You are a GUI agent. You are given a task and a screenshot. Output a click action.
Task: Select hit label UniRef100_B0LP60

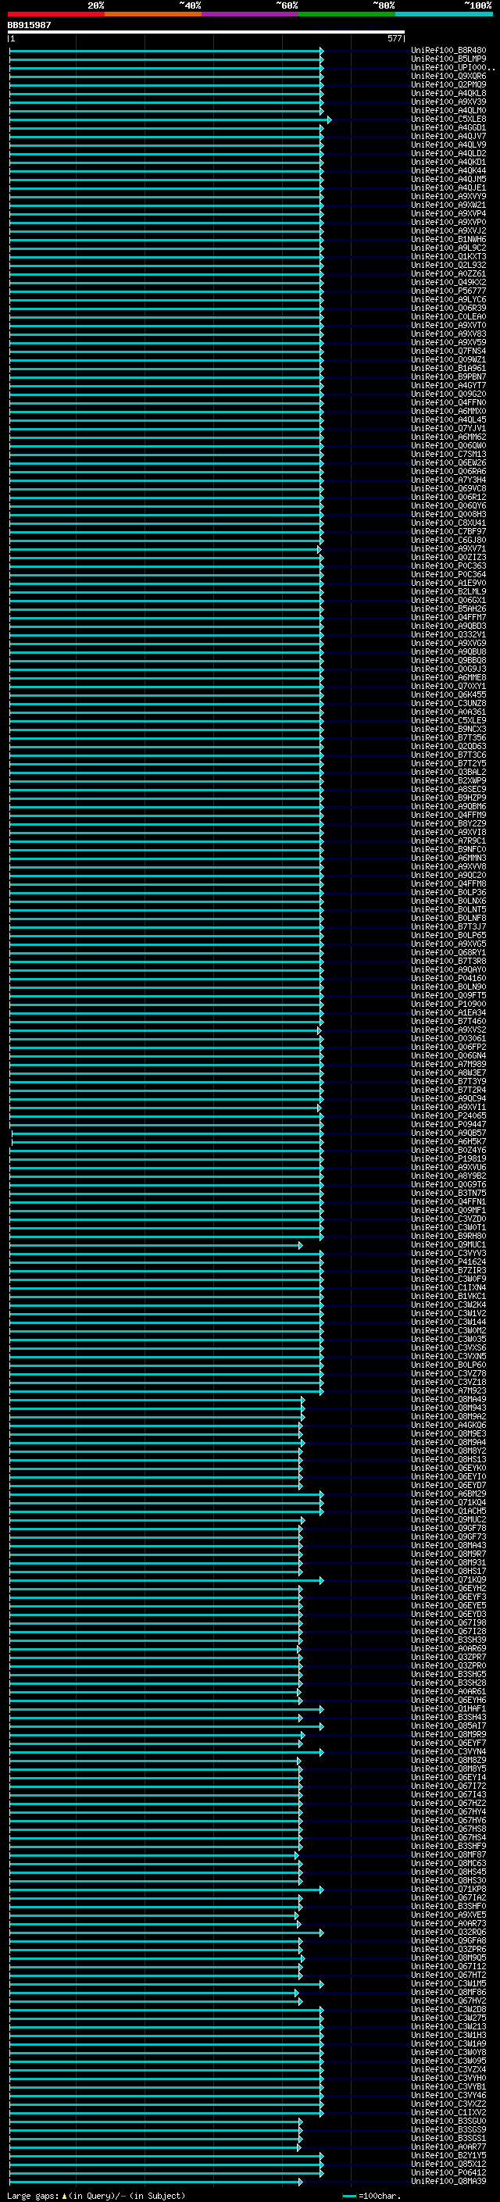(448, 1365)
